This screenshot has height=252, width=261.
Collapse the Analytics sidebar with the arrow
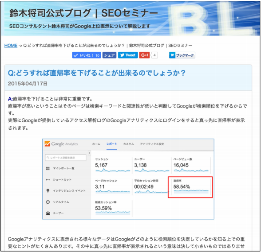[89, 153]
